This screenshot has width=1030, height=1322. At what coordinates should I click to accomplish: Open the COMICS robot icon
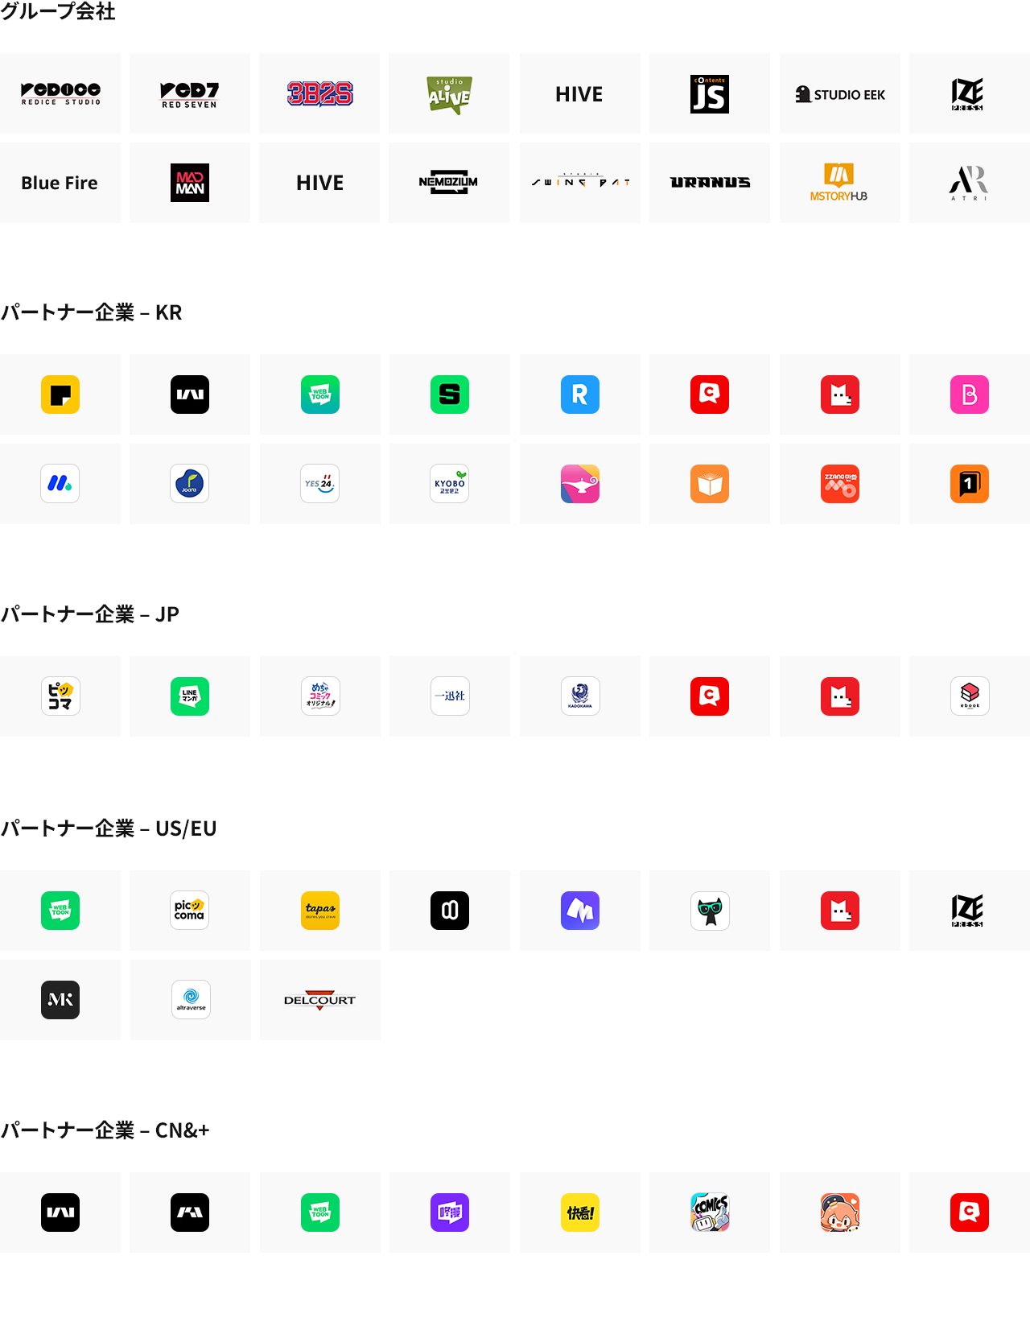pos(710,1213)
